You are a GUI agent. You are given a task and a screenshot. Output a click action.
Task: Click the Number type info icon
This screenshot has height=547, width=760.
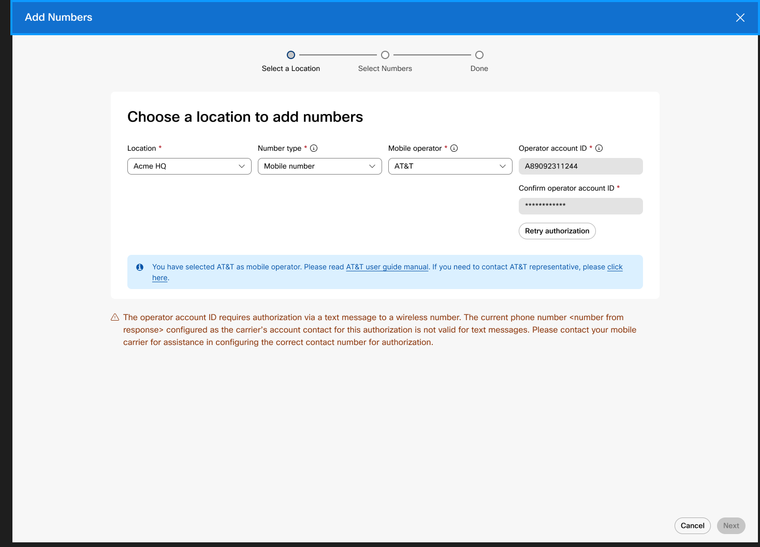coord(314,148)
